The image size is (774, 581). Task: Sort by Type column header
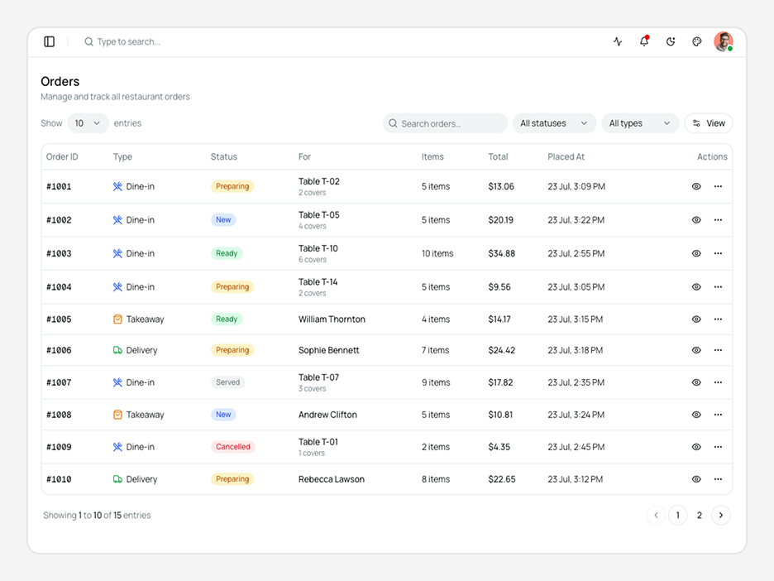(x=122, y=156)
